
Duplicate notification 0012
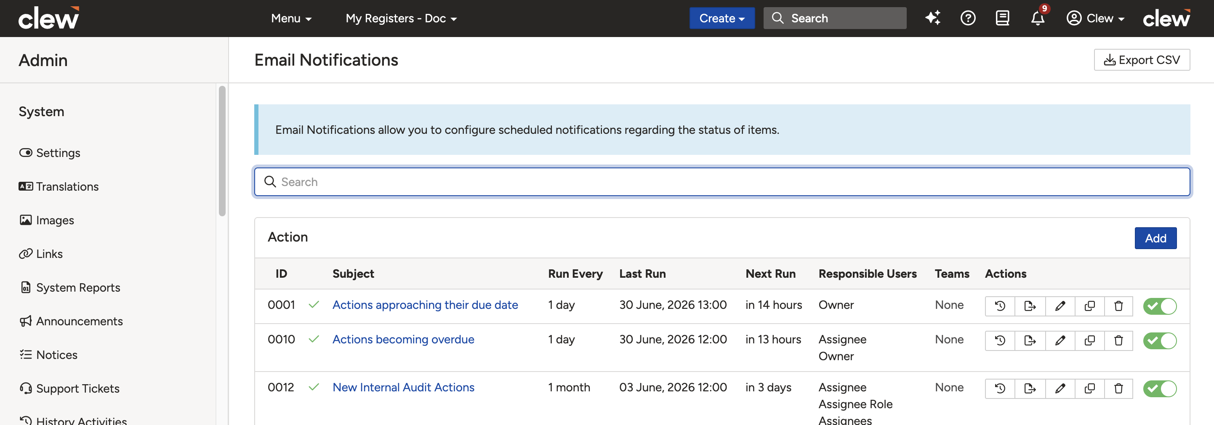point(1089,389)
